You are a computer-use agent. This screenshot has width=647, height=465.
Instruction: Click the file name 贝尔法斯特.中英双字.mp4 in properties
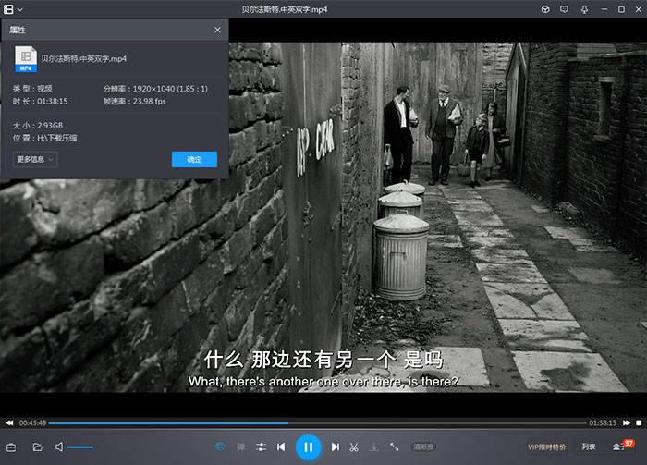[84, 58]
